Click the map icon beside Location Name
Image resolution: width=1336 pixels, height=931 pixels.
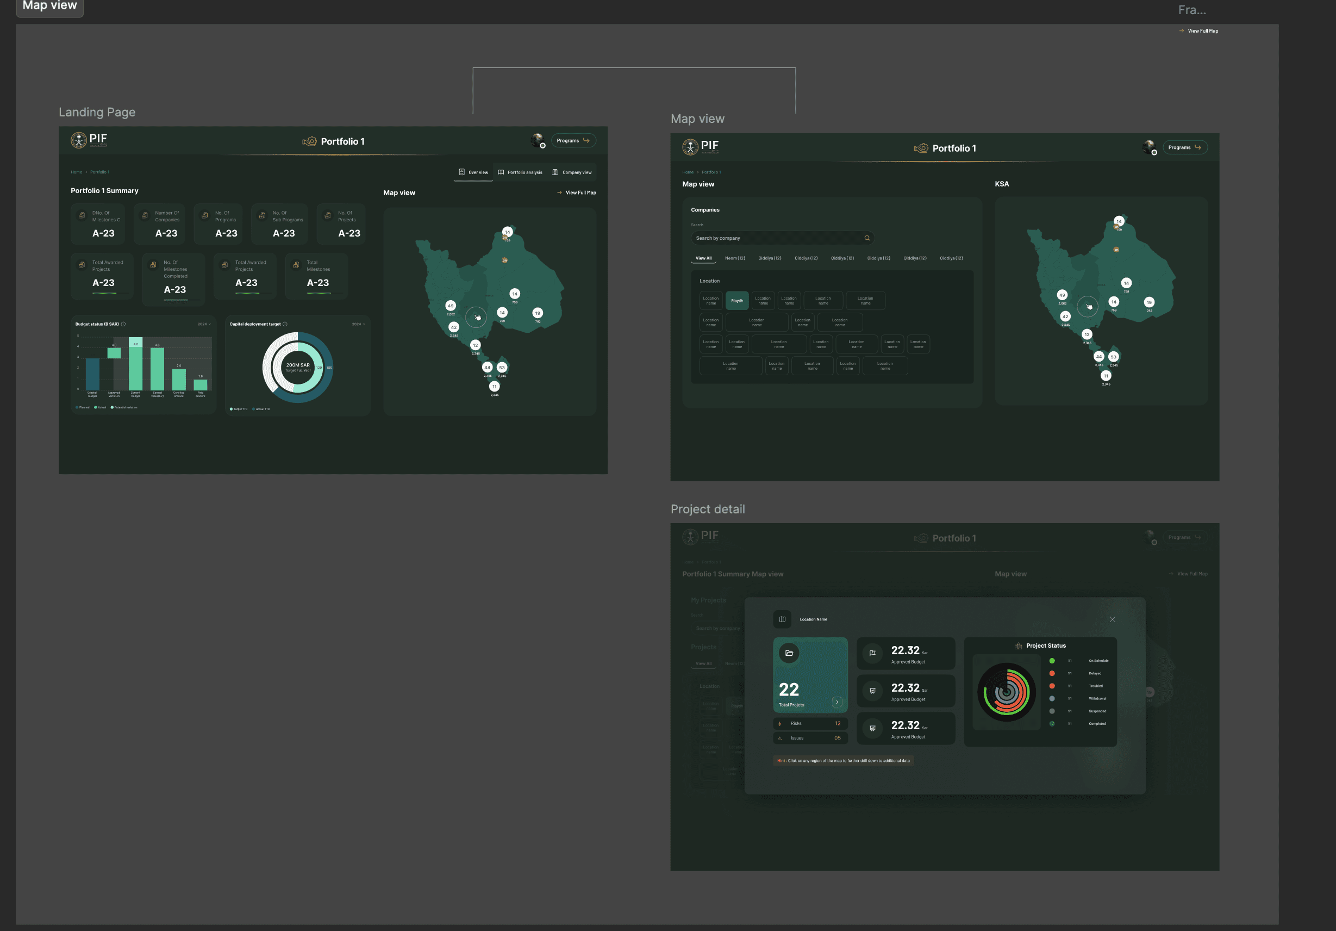coord(782,619)
